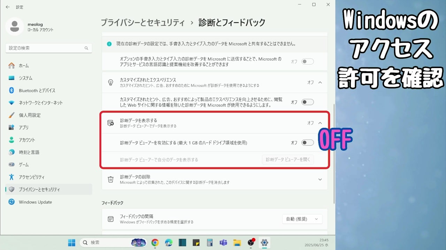Launch Google Chrome from the taskbar
This screenshot has width=446, height=250.
(155, 242)
